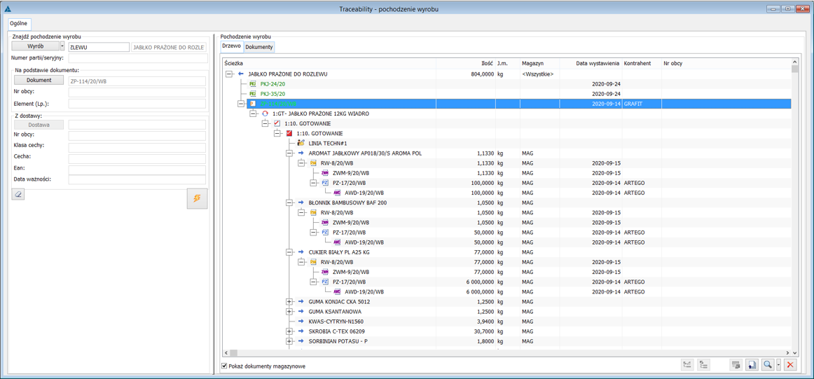The image size is (814, 379).
Task: Expand the GUMA KONJAC CKA 5012 node
Action: (x=289, y=302)
